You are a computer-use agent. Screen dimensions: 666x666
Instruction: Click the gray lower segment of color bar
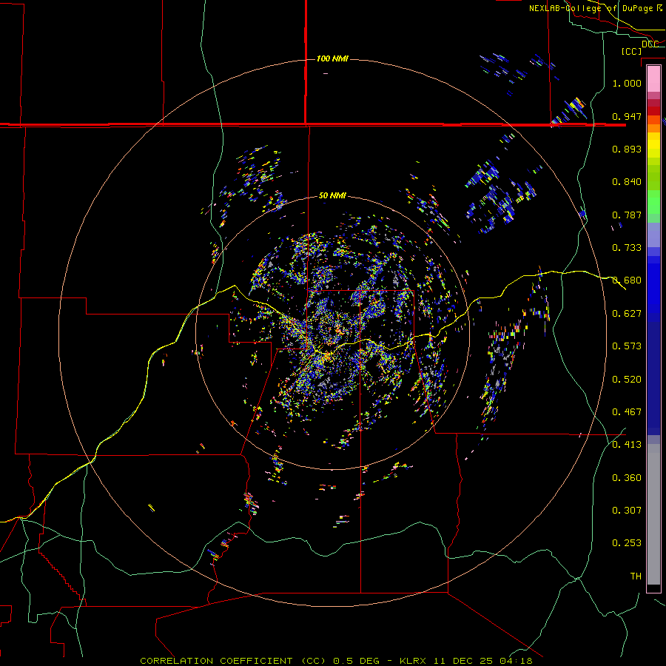pos(653,514)
